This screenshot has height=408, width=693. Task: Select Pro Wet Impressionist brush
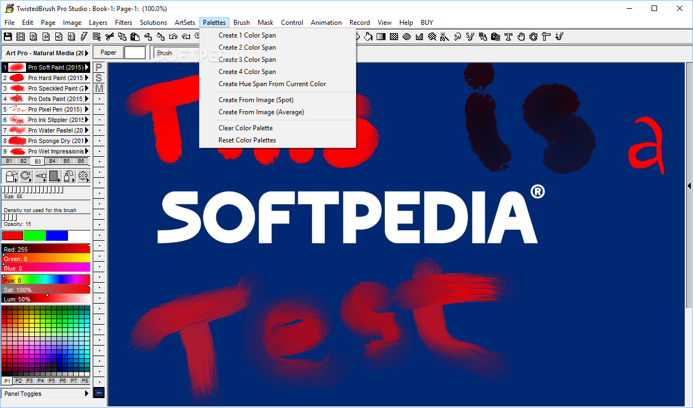click(x=46, y=151)
